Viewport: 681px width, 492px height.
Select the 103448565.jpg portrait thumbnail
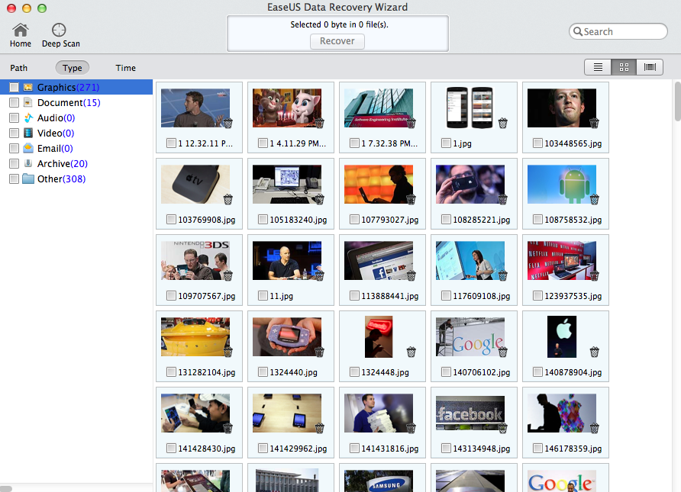coord(562,108)
